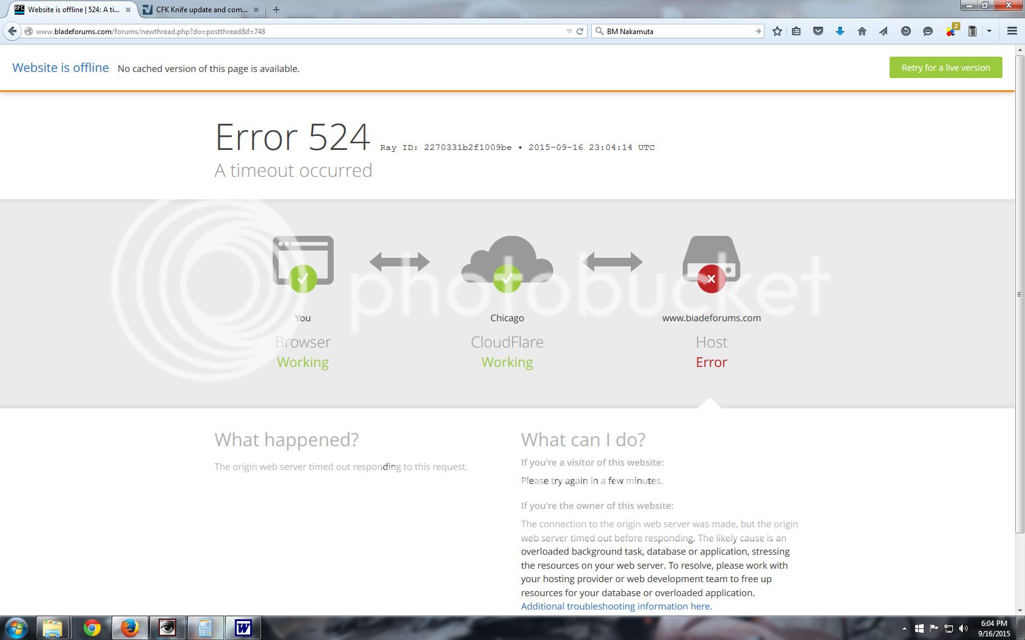The height and width of the screenshot is (640, 1025).
Task: Show hidden system tray icons
Action: coord(904,628)
